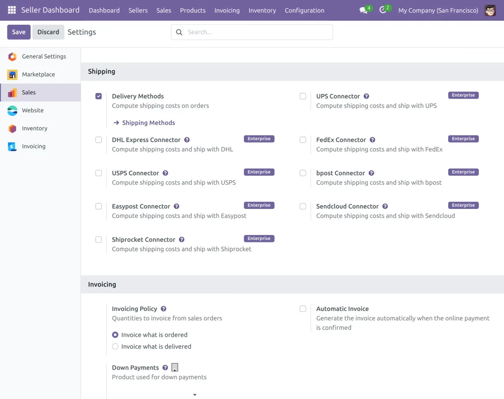
Task: Open the apps grid menu icon
Action: 12,10
